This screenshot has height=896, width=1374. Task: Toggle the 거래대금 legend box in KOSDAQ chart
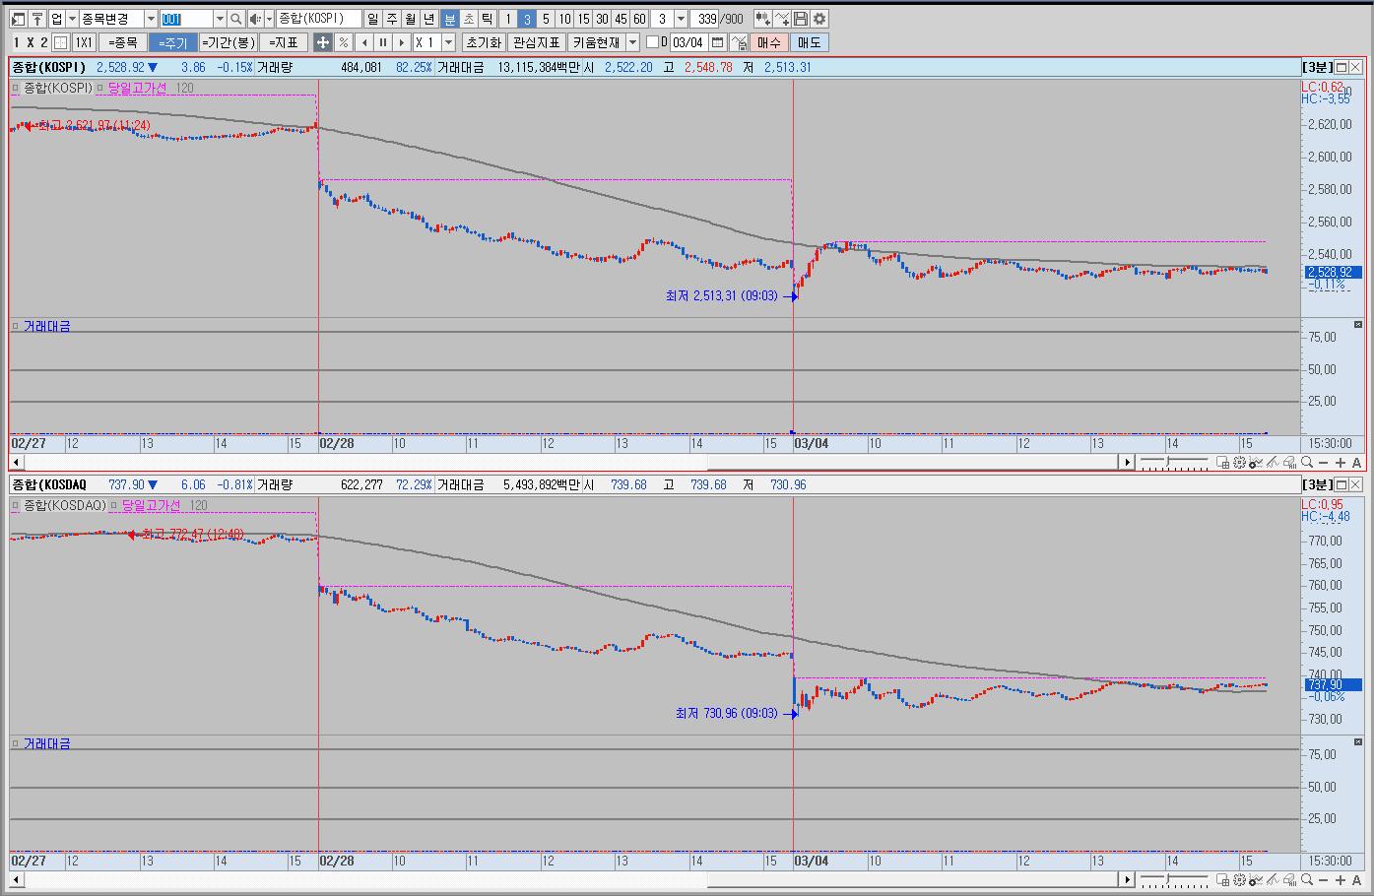(x=16, y=743)
